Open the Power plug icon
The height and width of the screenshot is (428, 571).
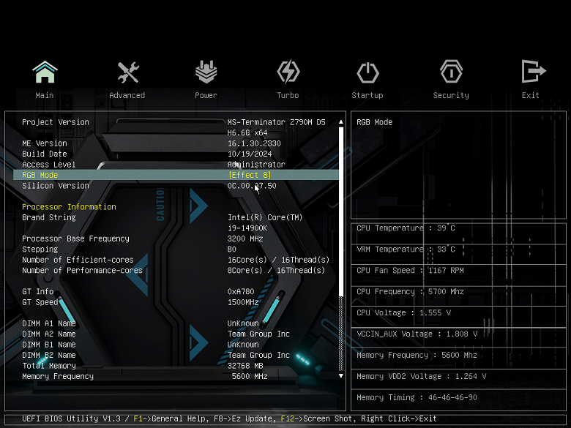click(206, 72)
